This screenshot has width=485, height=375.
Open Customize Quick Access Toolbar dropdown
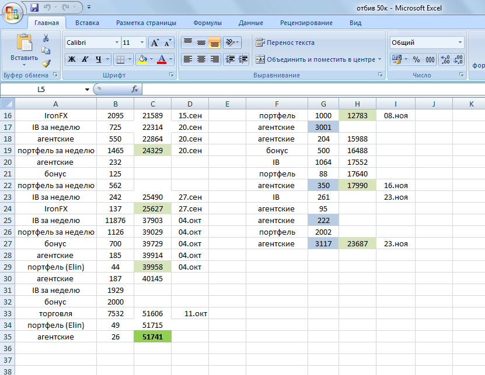89,8
